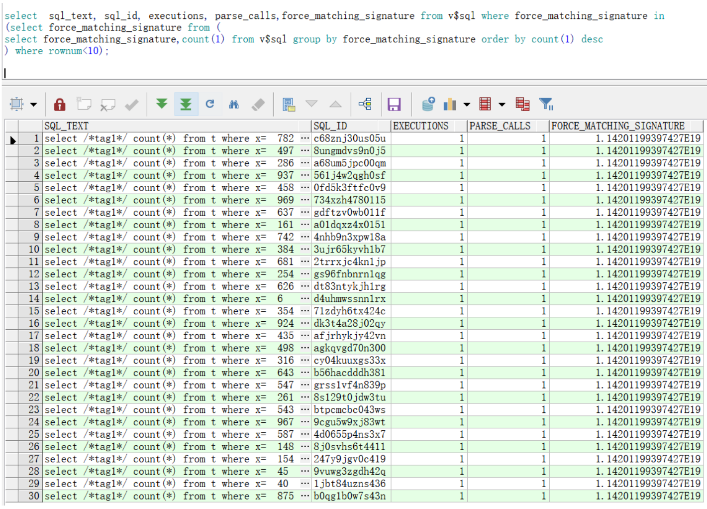
Task: Open the ellipsis button for x= 547 row
Action: tap(305, 385)
